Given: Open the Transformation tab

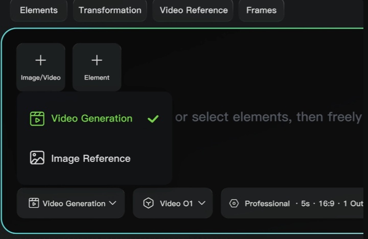Looking at the screenshot, I should pyautogui.click(x=110, y=10).
